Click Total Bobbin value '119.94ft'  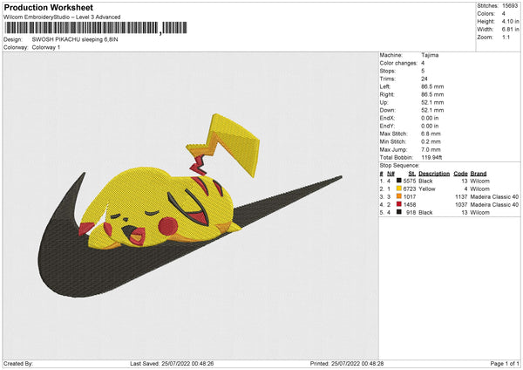(x=431, y=157)
